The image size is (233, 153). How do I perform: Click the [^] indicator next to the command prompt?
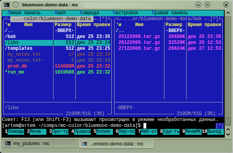pyautogui.click(x=220, y=126)
